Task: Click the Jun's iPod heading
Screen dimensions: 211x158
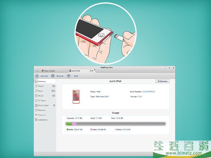Action: 115,81
